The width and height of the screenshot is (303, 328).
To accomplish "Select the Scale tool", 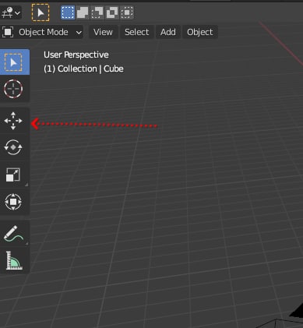I will 13,175.
